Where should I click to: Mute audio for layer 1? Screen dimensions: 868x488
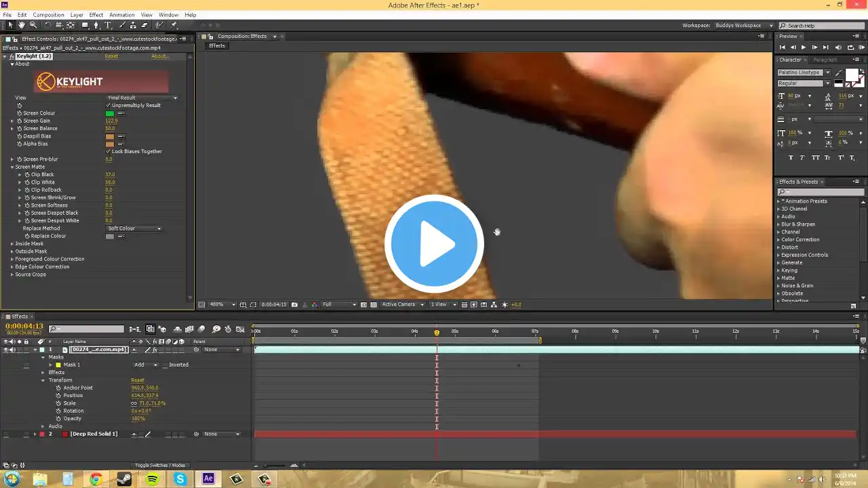[x=12, y=350]
